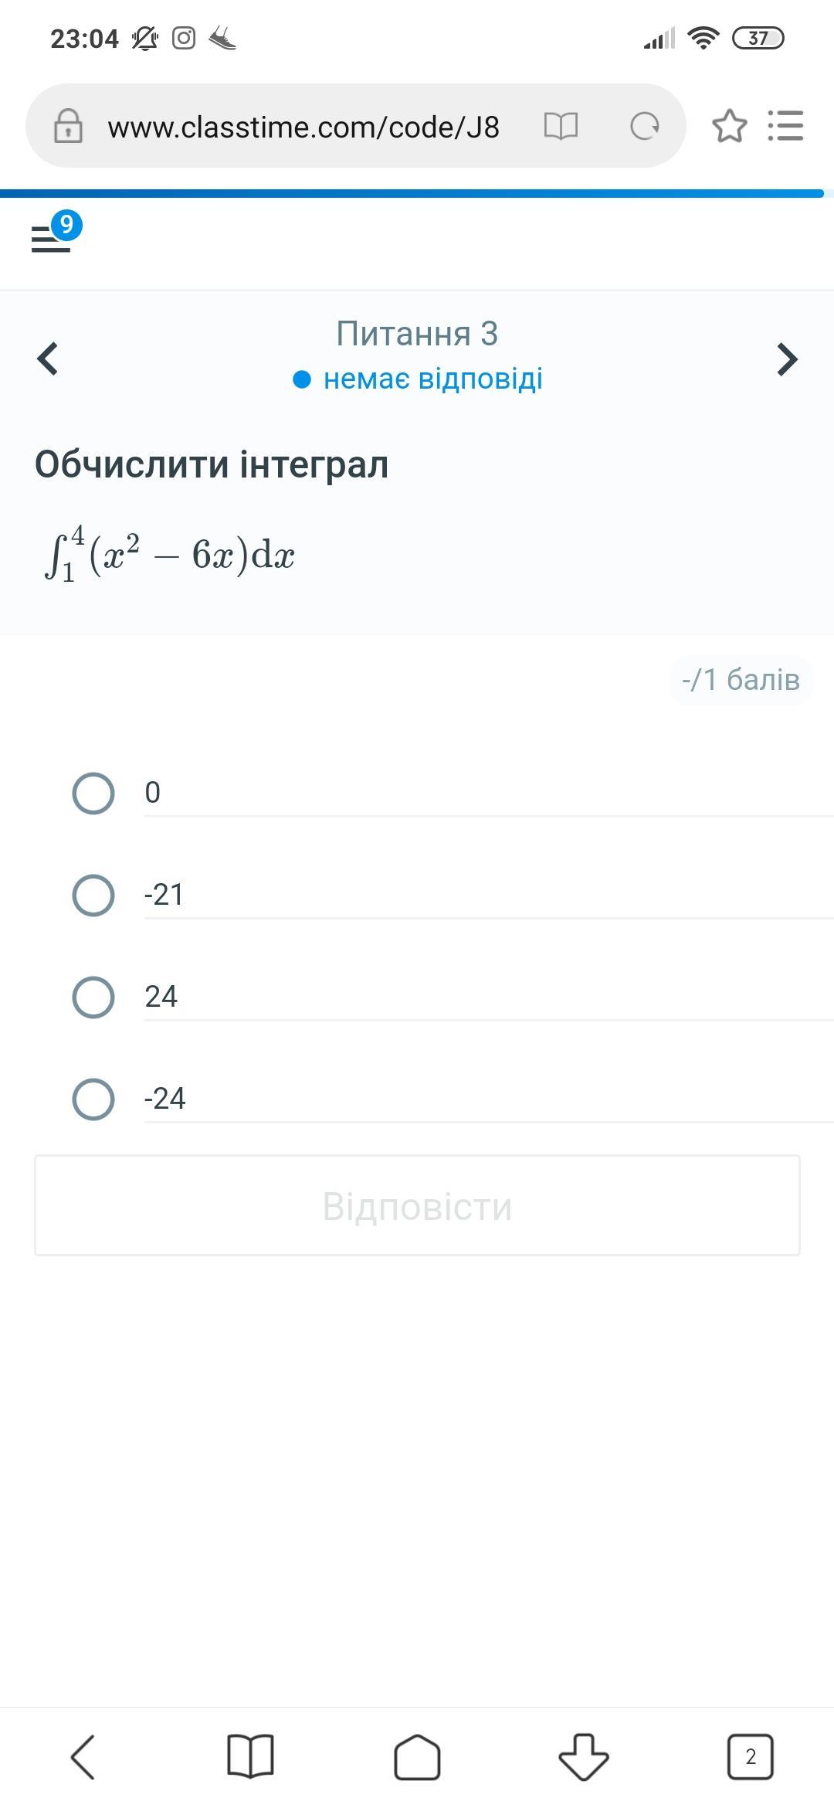The width and height of the screenshot is (834, 1808).
Task: Go to browser home page
Action: click(417, 1757)
